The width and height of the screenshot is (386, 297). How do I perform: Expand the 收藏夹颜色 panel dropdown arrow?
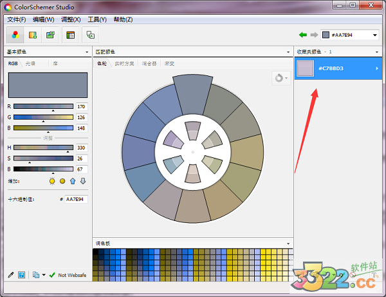pyautogui.click(x=377, y=52)
